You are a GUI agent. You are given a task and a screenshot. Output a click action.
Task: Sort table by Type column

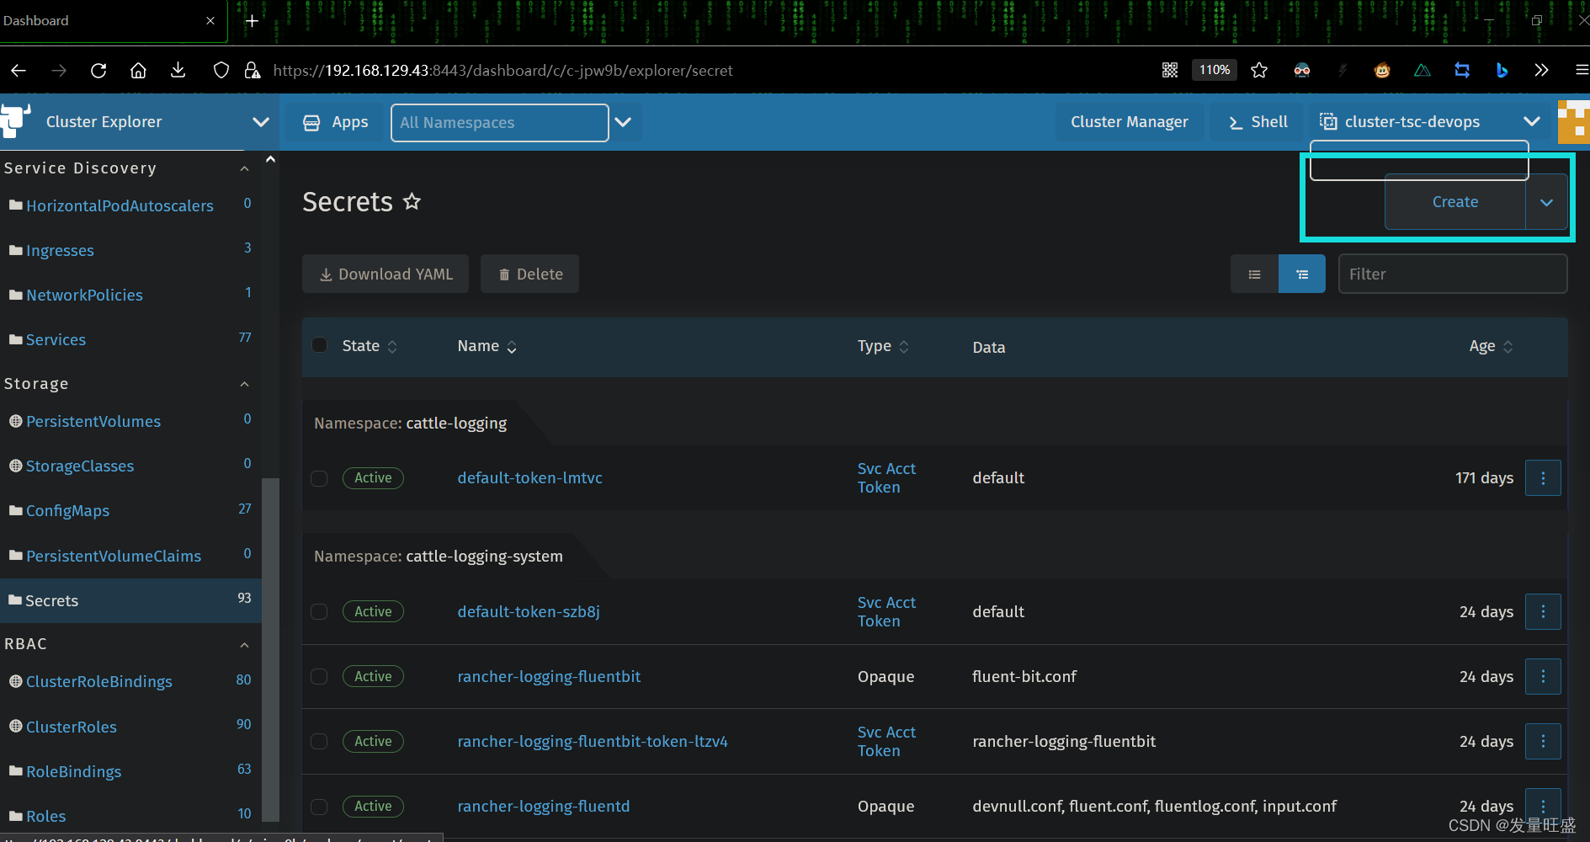tap(883, 346)
